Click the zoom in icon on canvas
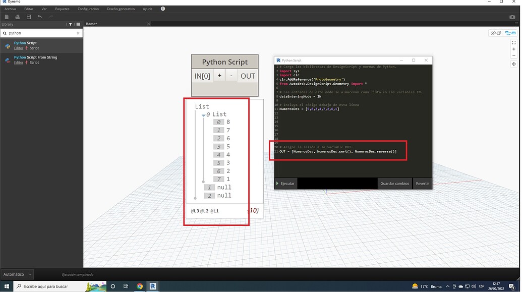Screen dimensions: 522x292 point(514,49)
